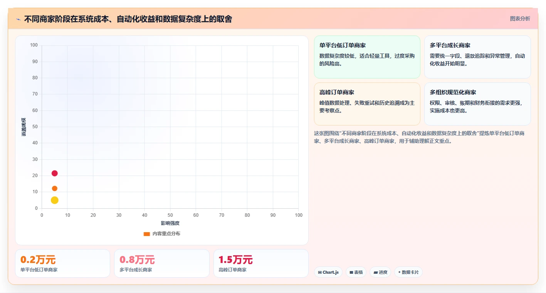This screenshot has width=546, height=293.
Task: Click the 进度 tag chip
Action: [x=380, y=272]
